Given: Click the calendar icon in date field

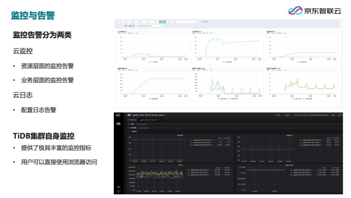Looking at the screenshot, I should (197, 22).
